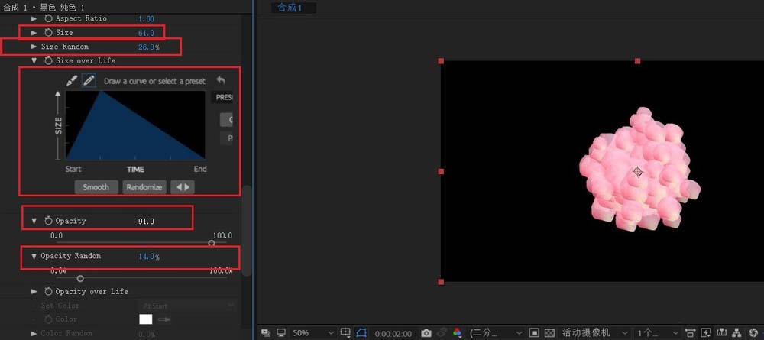Screen dimensions: 764x340
Task: Expand the Opacity over Life property
Action: [x=34, y=291]
